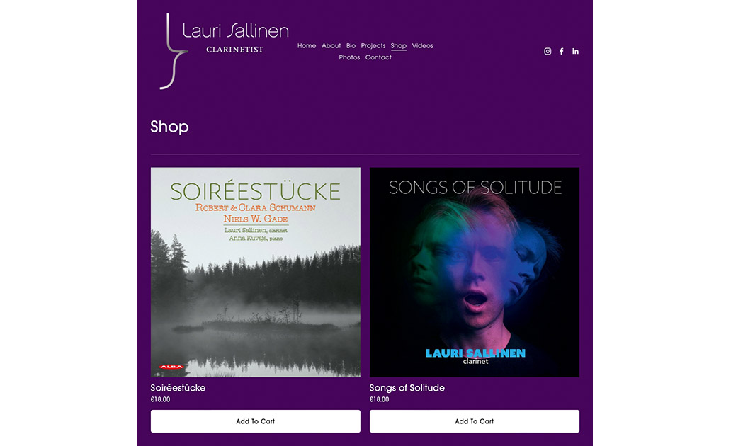Navigate to Projects
This screenshot has height=446, width=731.
tap(373, 46)
